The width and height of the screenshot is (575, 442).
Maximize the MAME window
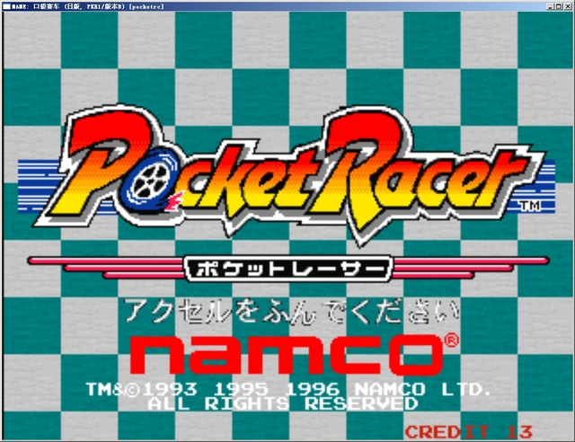[x=558, y=6]
